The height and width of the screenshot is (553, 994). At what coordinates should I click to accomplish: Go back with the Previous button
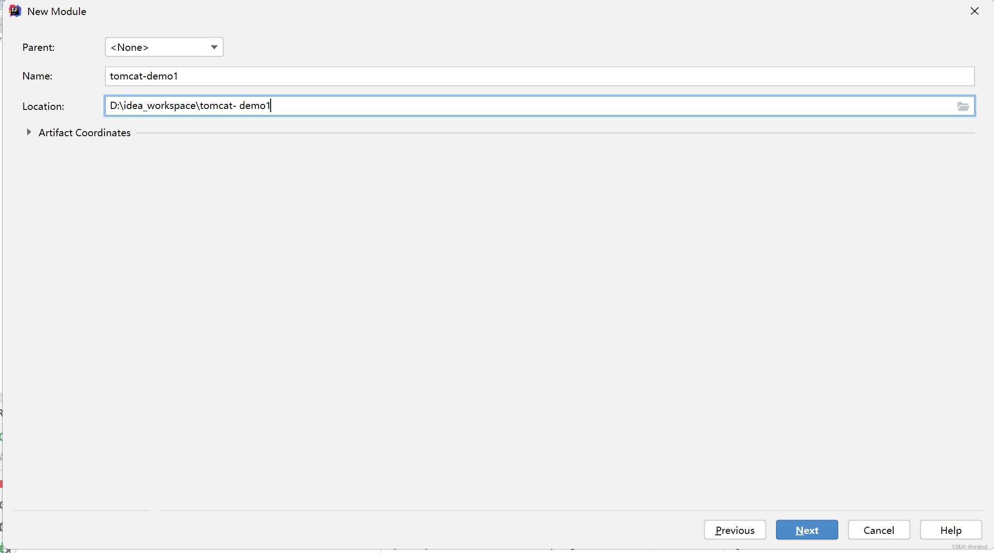[x=735, y=530]
